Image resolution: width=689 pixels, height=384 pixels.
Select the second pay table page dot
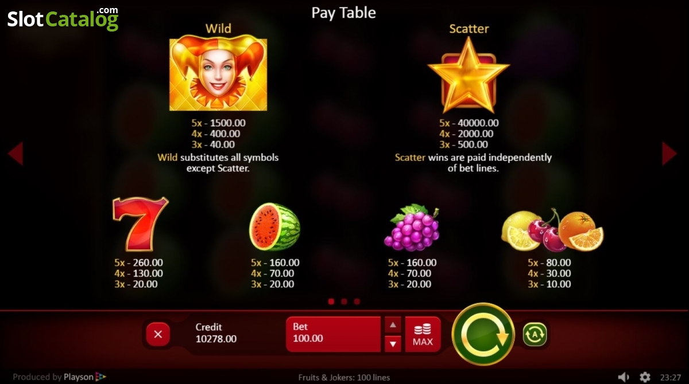coord(344,301)
